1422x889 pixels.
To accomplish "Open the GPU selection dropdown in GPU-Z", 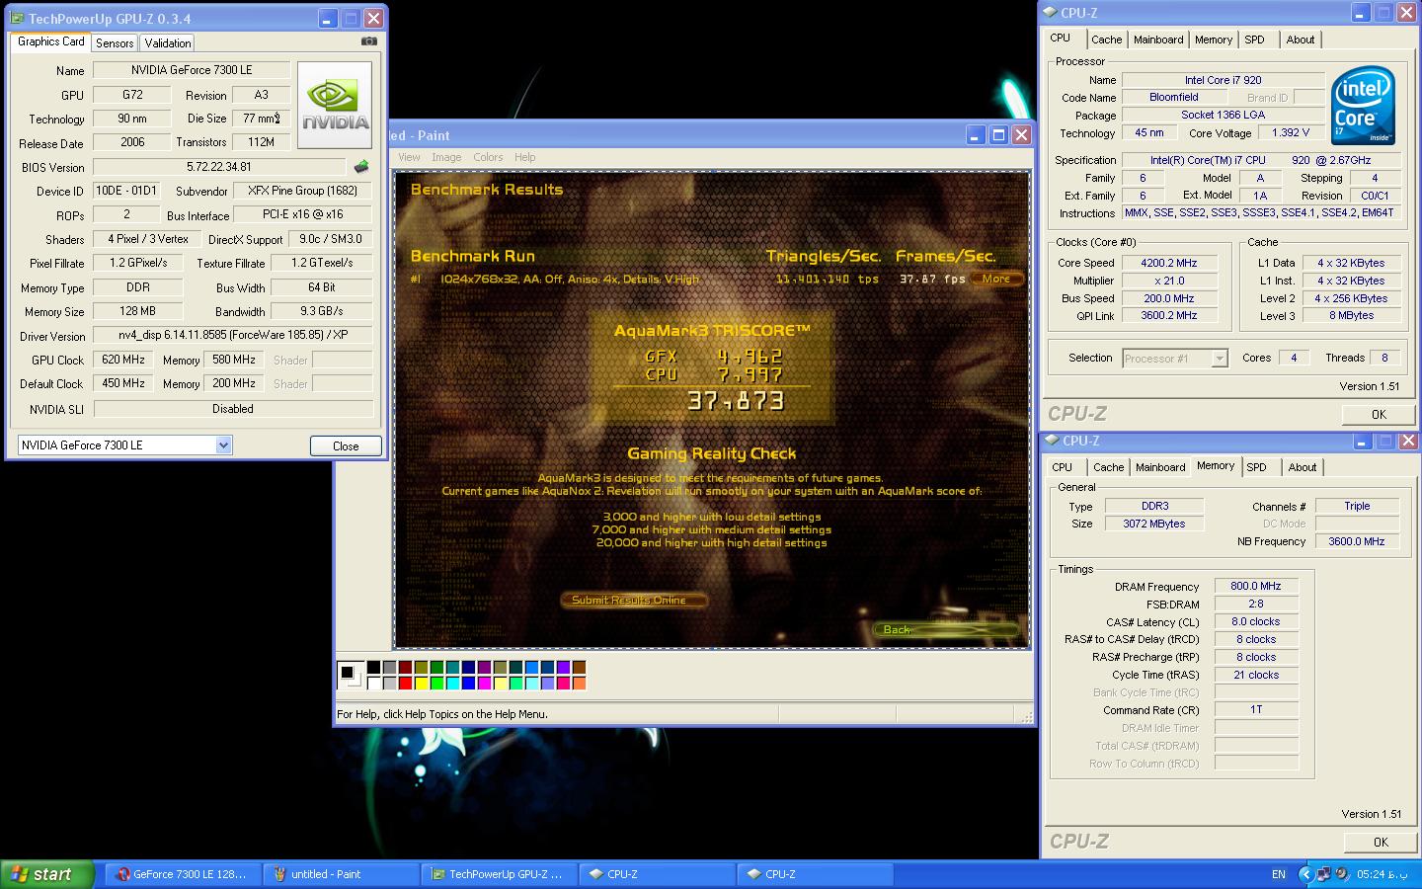I will tap(223, 445).
